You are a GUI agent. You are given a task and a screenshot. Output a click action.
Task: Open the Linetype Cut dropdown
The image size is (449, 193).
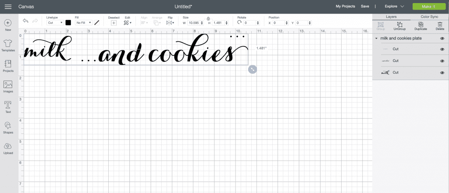(x=55, y=23)
